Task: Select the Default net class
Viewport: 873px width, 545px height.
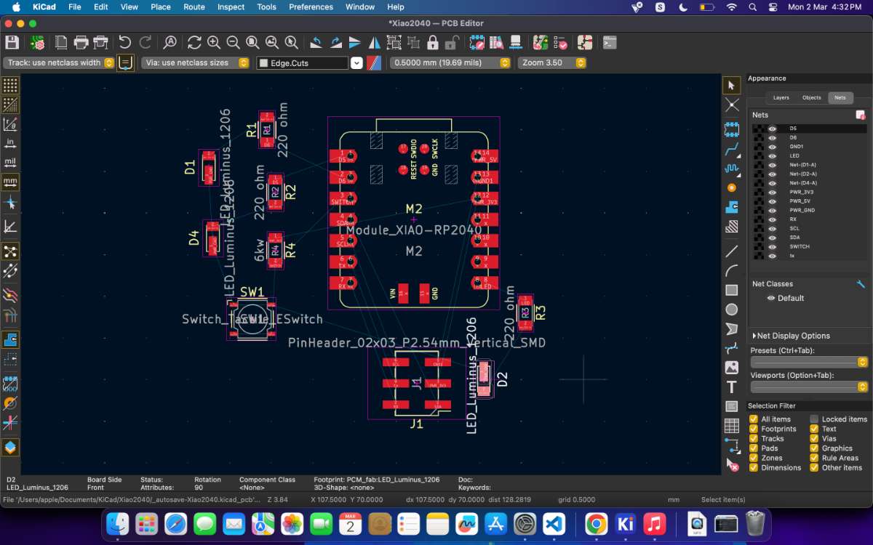Action: (x=791, y=298)
